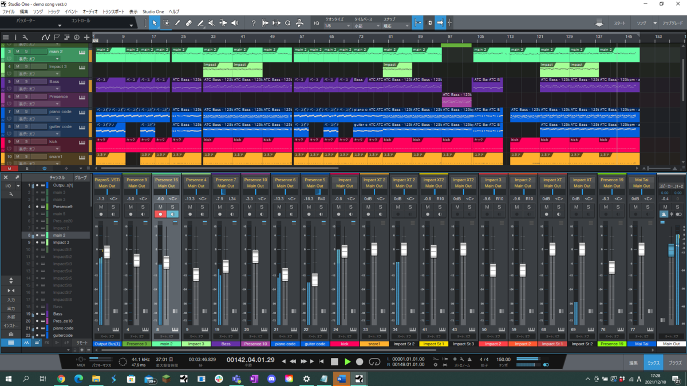Screen dimensions: 687x386
Task: Open File Explorer from the taskbar
Action: click(96, 379)
